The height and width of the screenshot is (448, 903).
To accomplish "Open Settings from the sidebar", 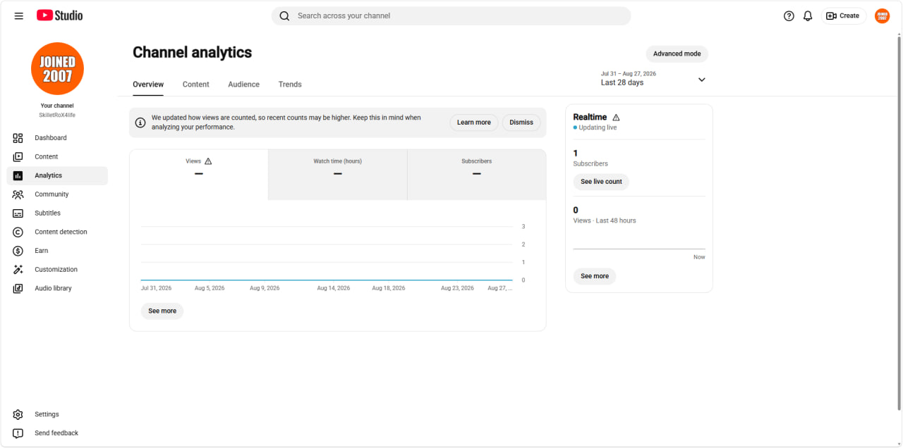I will pos(58,414).
